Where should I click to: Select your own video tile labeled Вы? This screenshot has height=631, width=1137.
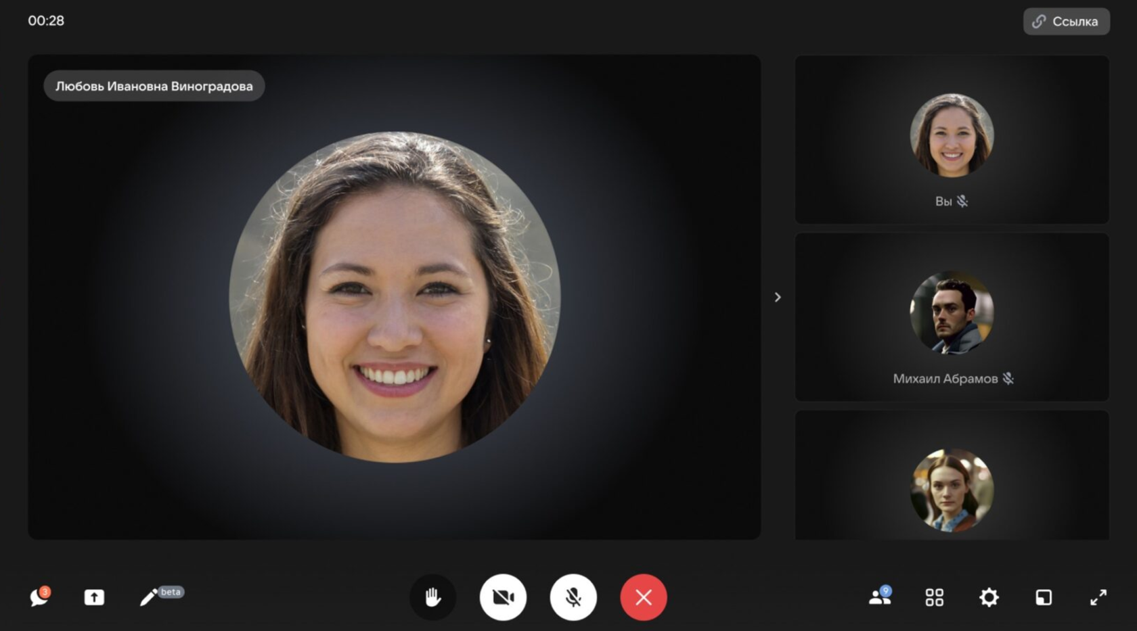click(x=952, y=140)
